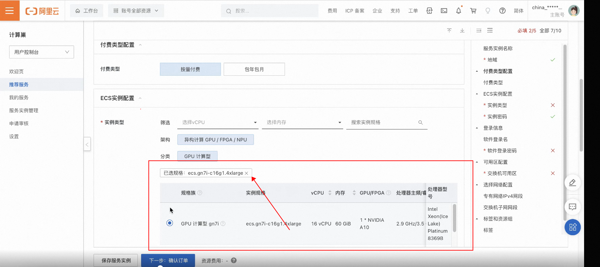Jump to bottom arrow icon
The image size is (600, 267).
(462, 30)
